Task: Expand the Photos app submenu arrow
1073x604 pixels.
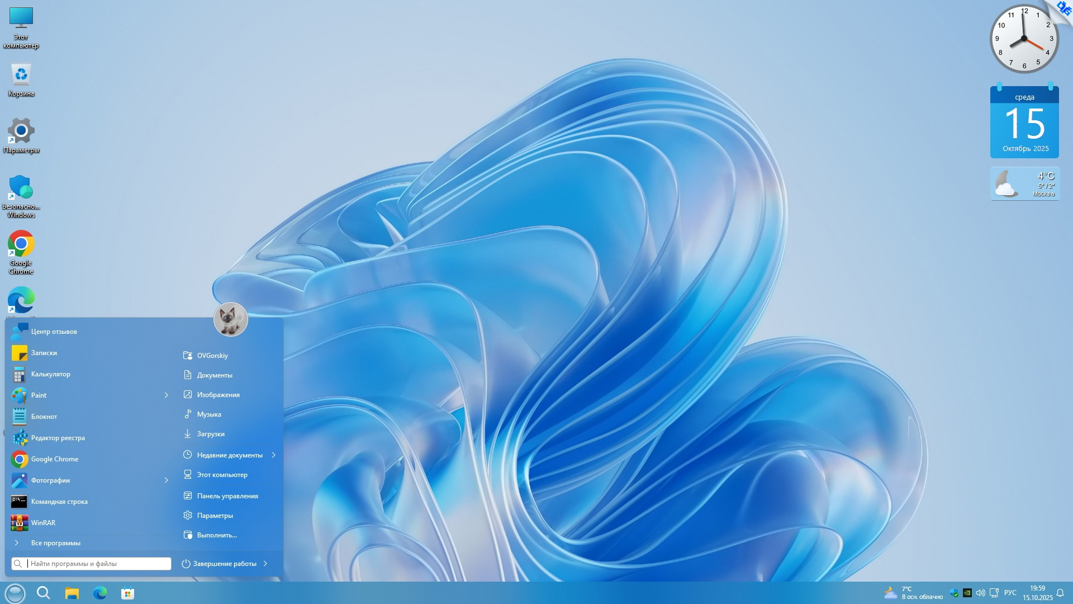Action: click(x=166, y=480)
